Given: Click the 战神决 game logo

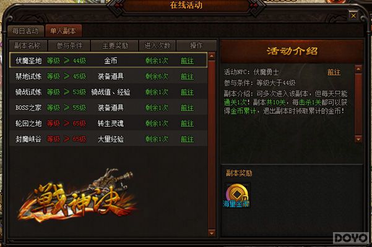Looking at the screenshot, I should pos(78,196).
